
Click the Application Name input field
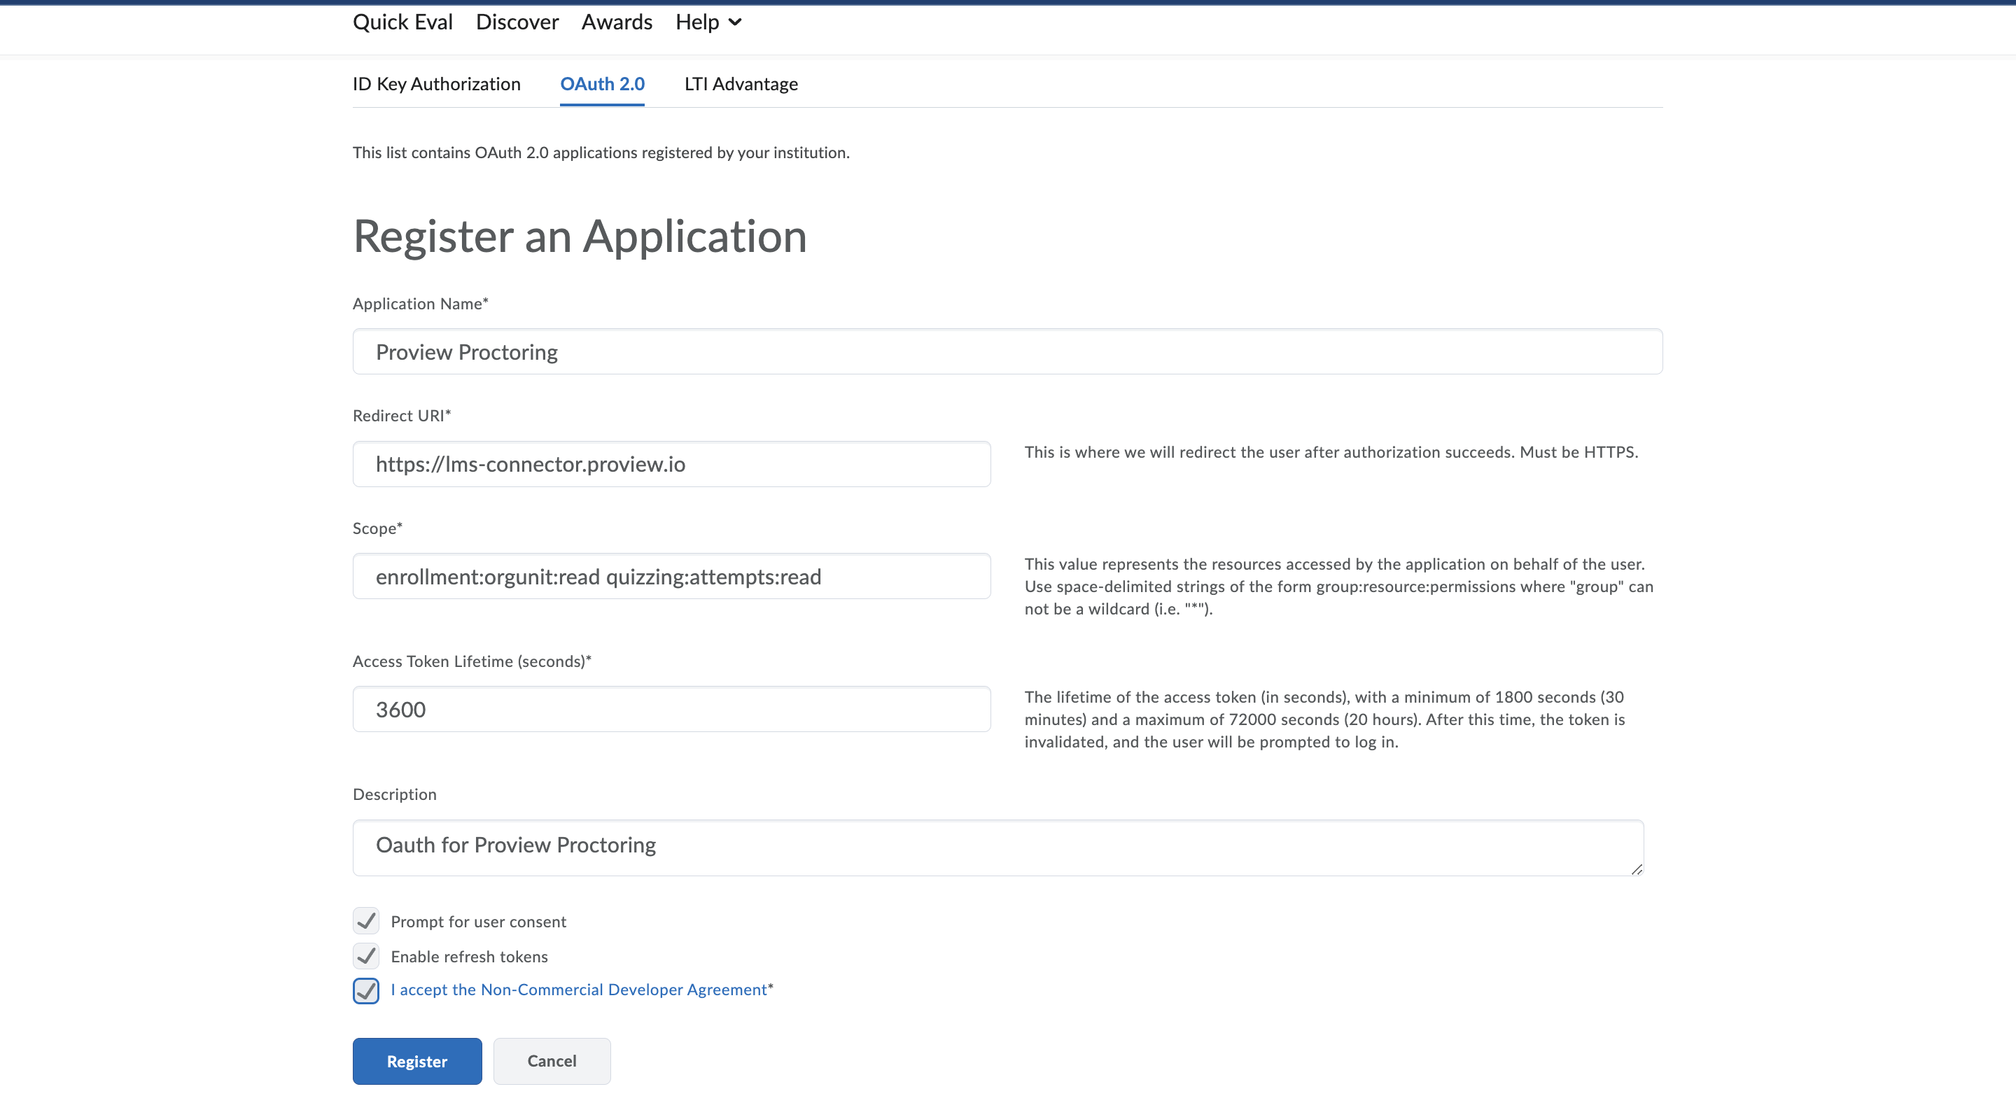1007,352
